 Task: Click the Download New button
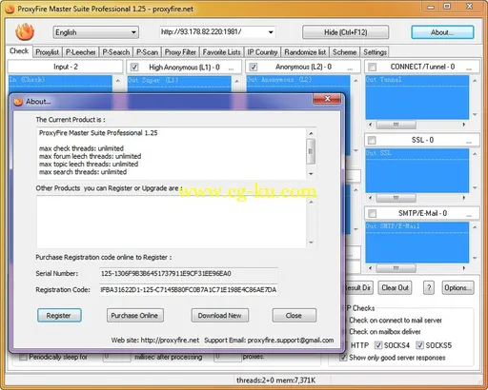(x=220, y=315)
